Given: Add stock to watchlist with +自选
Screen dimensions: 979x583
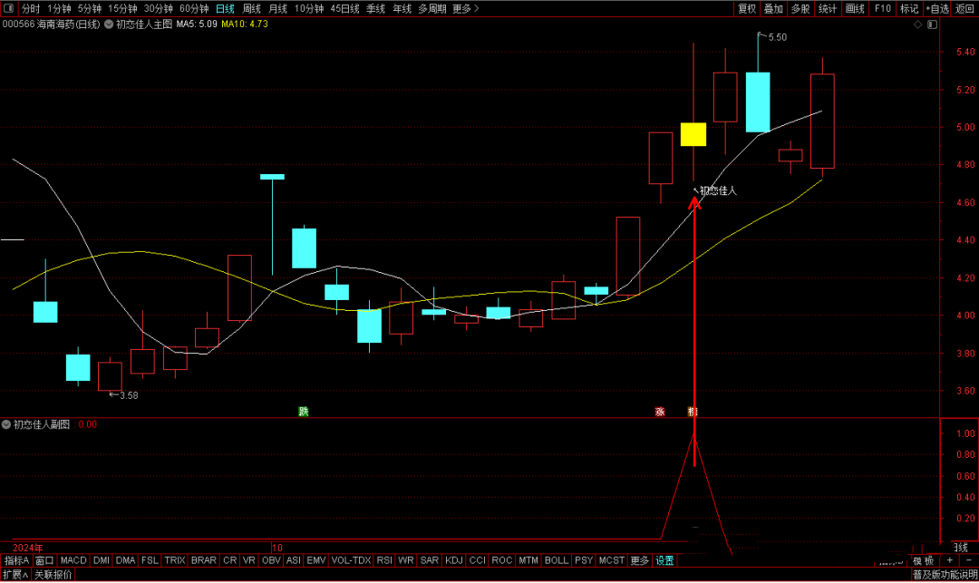Looking at the screenshot, I should coord(937,8).
